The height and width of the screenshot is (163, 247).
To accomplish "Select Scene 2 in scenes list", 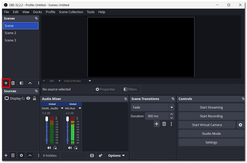I will 20,33.
